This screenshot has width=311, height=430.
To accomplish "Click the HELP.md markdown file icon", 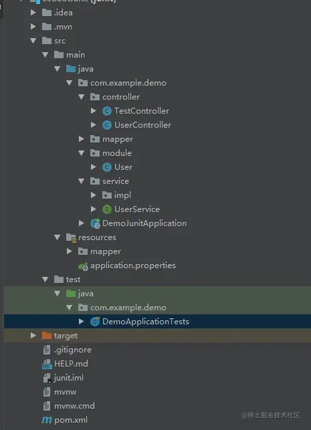I will coord(47,364).
